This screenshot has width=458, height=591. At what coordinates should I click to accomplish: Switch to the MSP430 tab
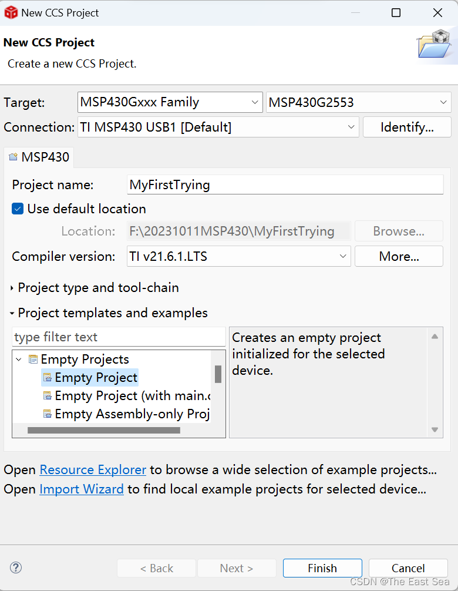tap(39, 157)
